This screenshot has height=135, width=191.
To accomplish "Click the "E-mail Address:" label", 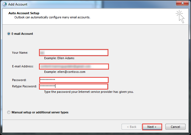I will pos(23,66).
